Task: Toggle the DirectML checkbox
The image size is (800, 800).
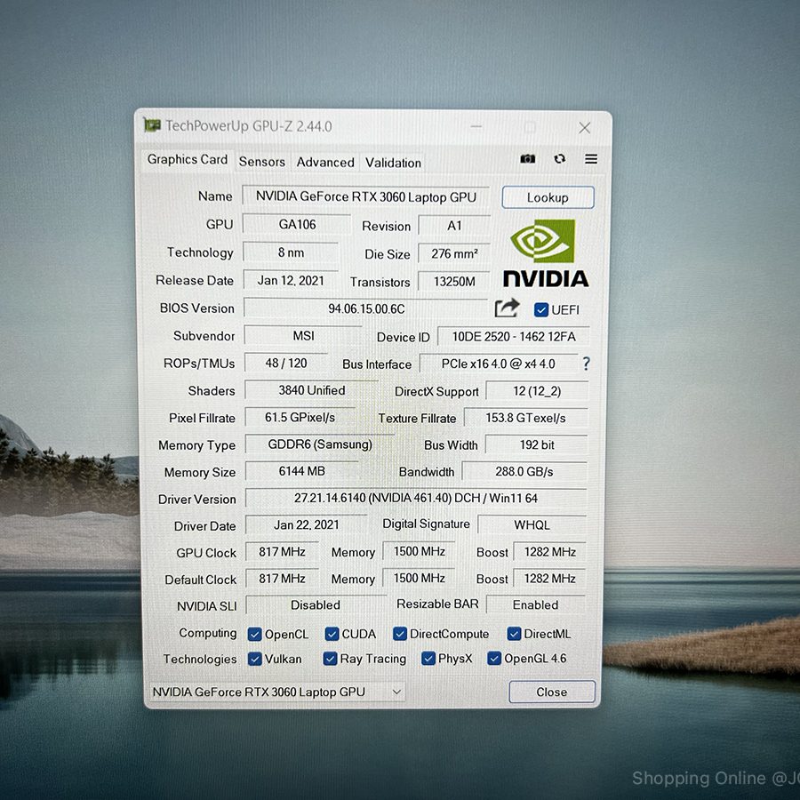Action: point(514,634)
